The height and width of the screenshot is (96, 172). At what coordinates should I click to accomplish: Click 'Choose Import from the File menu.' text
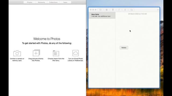point(56,59)
